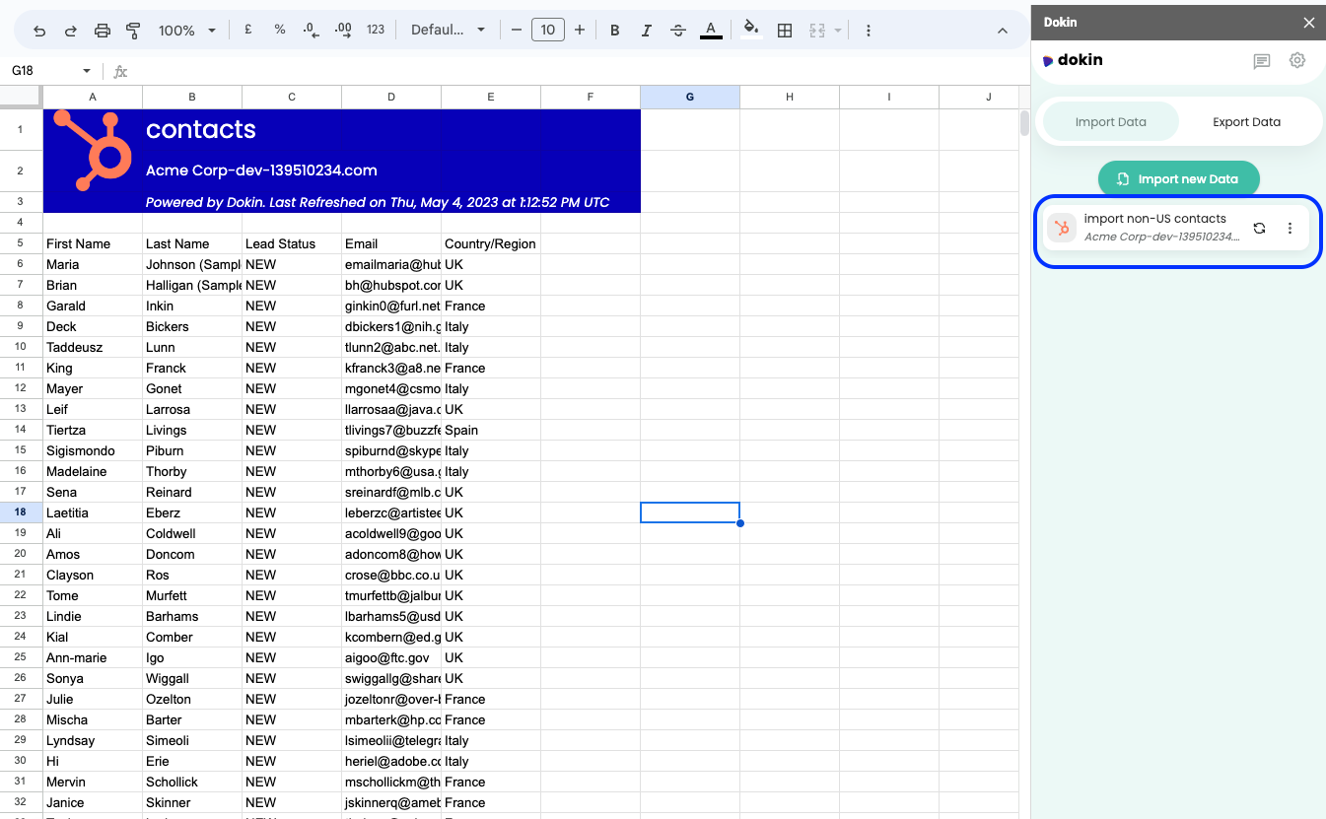Open the fill color picker
1326x819 pixels.
click(751, 31)
